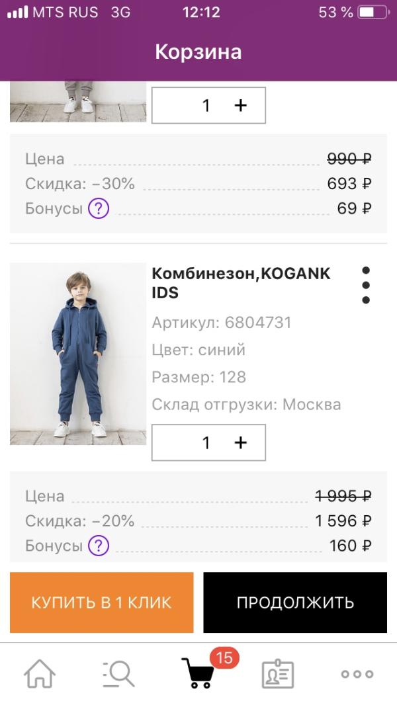Tap bonus help icon for 69 ₽
Screen dimensions: 397x703
pyautogui.click(x=99, y=209)
